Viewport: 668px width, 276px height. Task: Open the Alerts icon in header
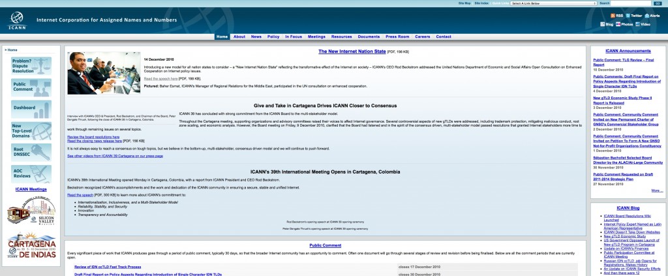tap(646, 16)
